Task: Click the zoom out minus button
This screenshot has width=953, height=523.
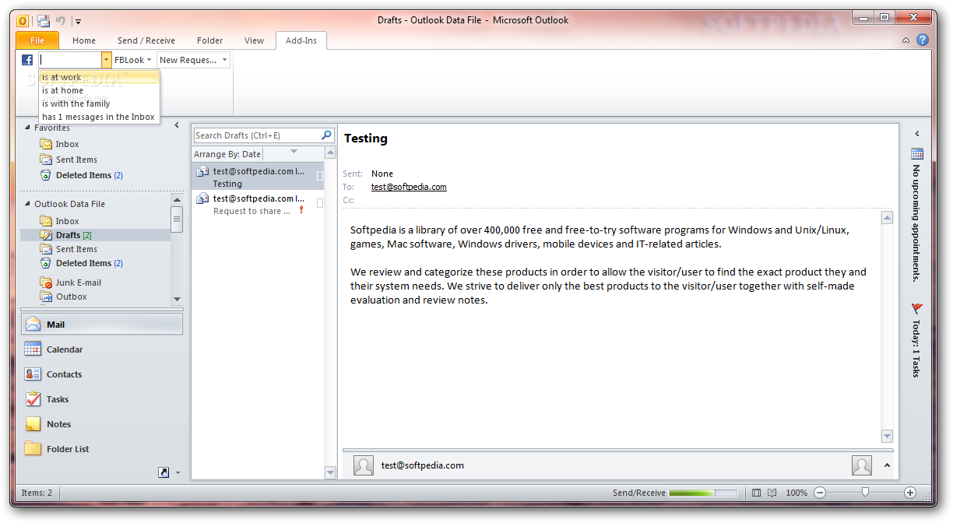Action: pyautogui.click(x=820, y=493)
